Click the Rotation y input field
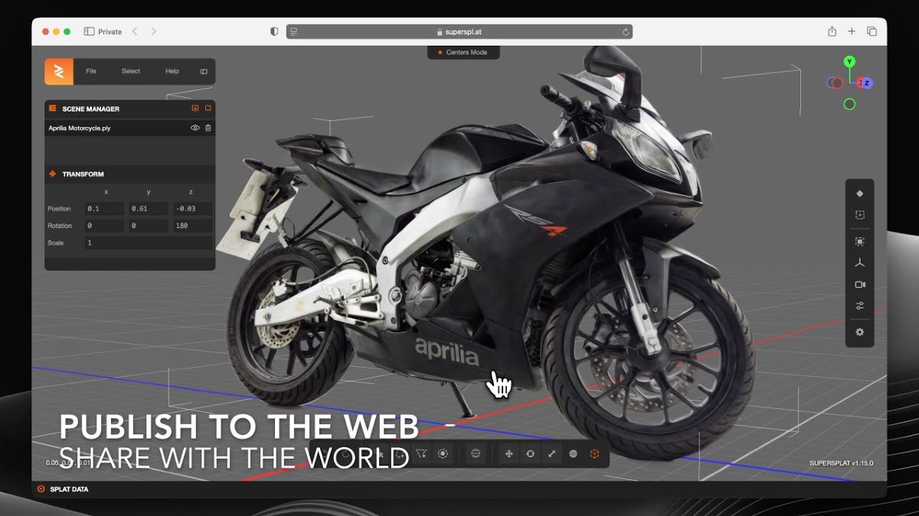This screenshot has width=919, height=516. (149, 226)
